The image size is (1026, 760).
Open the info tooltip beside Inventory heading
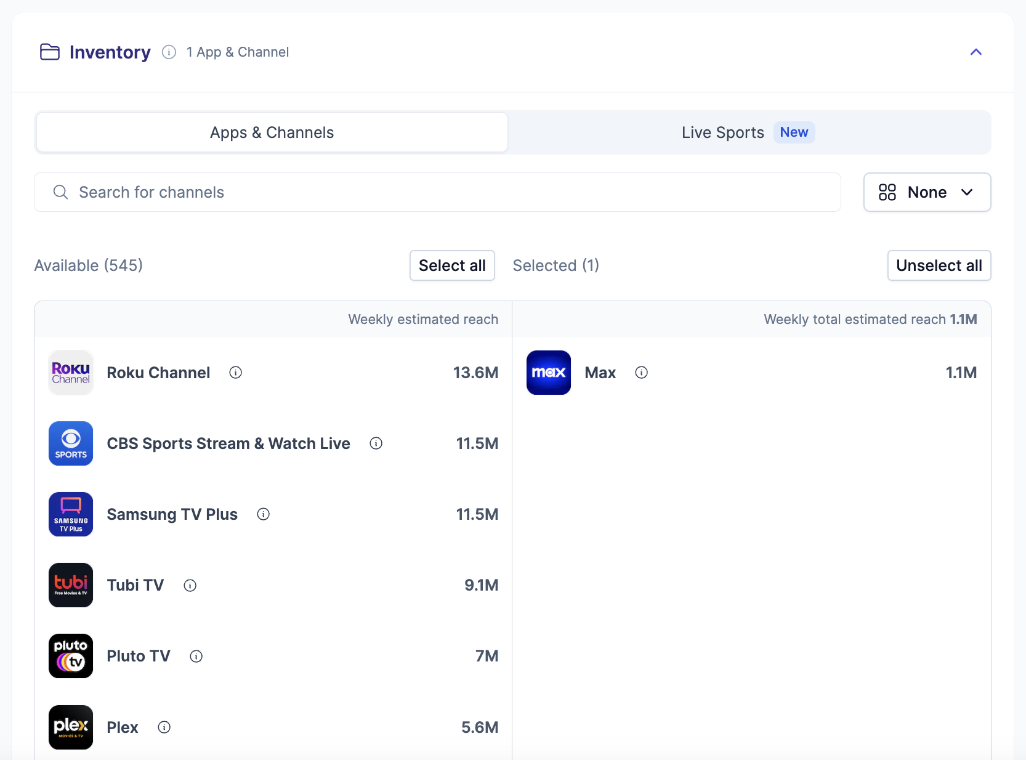tap(169, 52)
